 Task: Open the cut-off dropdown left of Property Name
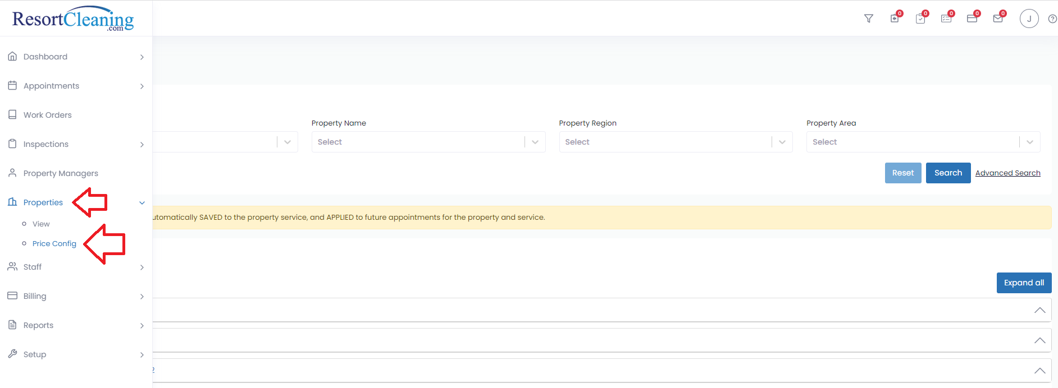(225, 142)
